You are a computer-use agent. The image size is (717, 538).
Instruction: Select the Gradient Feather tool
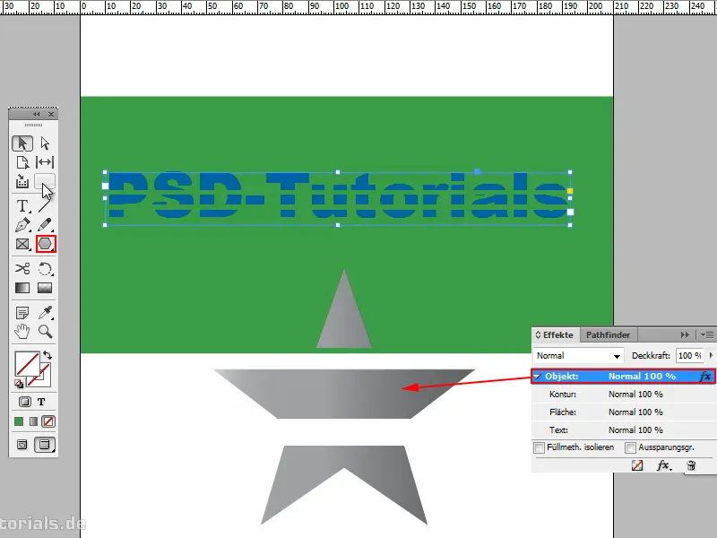pyautogui.click(x=45, y=288)
